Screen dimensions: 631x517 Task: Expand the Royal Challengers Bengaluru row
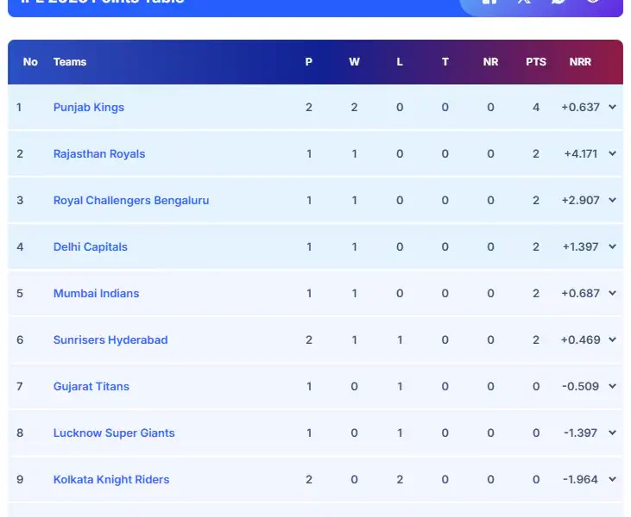pyautogui.click(x=612, y=201)
